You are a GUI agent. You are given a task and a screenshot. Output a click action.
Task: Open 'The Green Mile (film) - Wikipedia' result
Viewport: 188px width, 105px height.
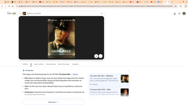pos(101,76)
